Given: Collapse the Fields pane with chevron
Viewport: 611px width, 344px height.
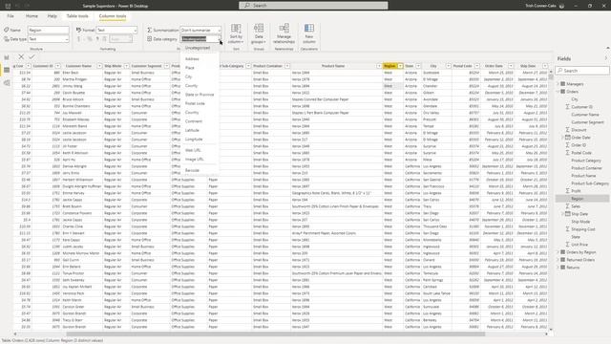Looking at the screenshot, I should (x=606, y=58).
